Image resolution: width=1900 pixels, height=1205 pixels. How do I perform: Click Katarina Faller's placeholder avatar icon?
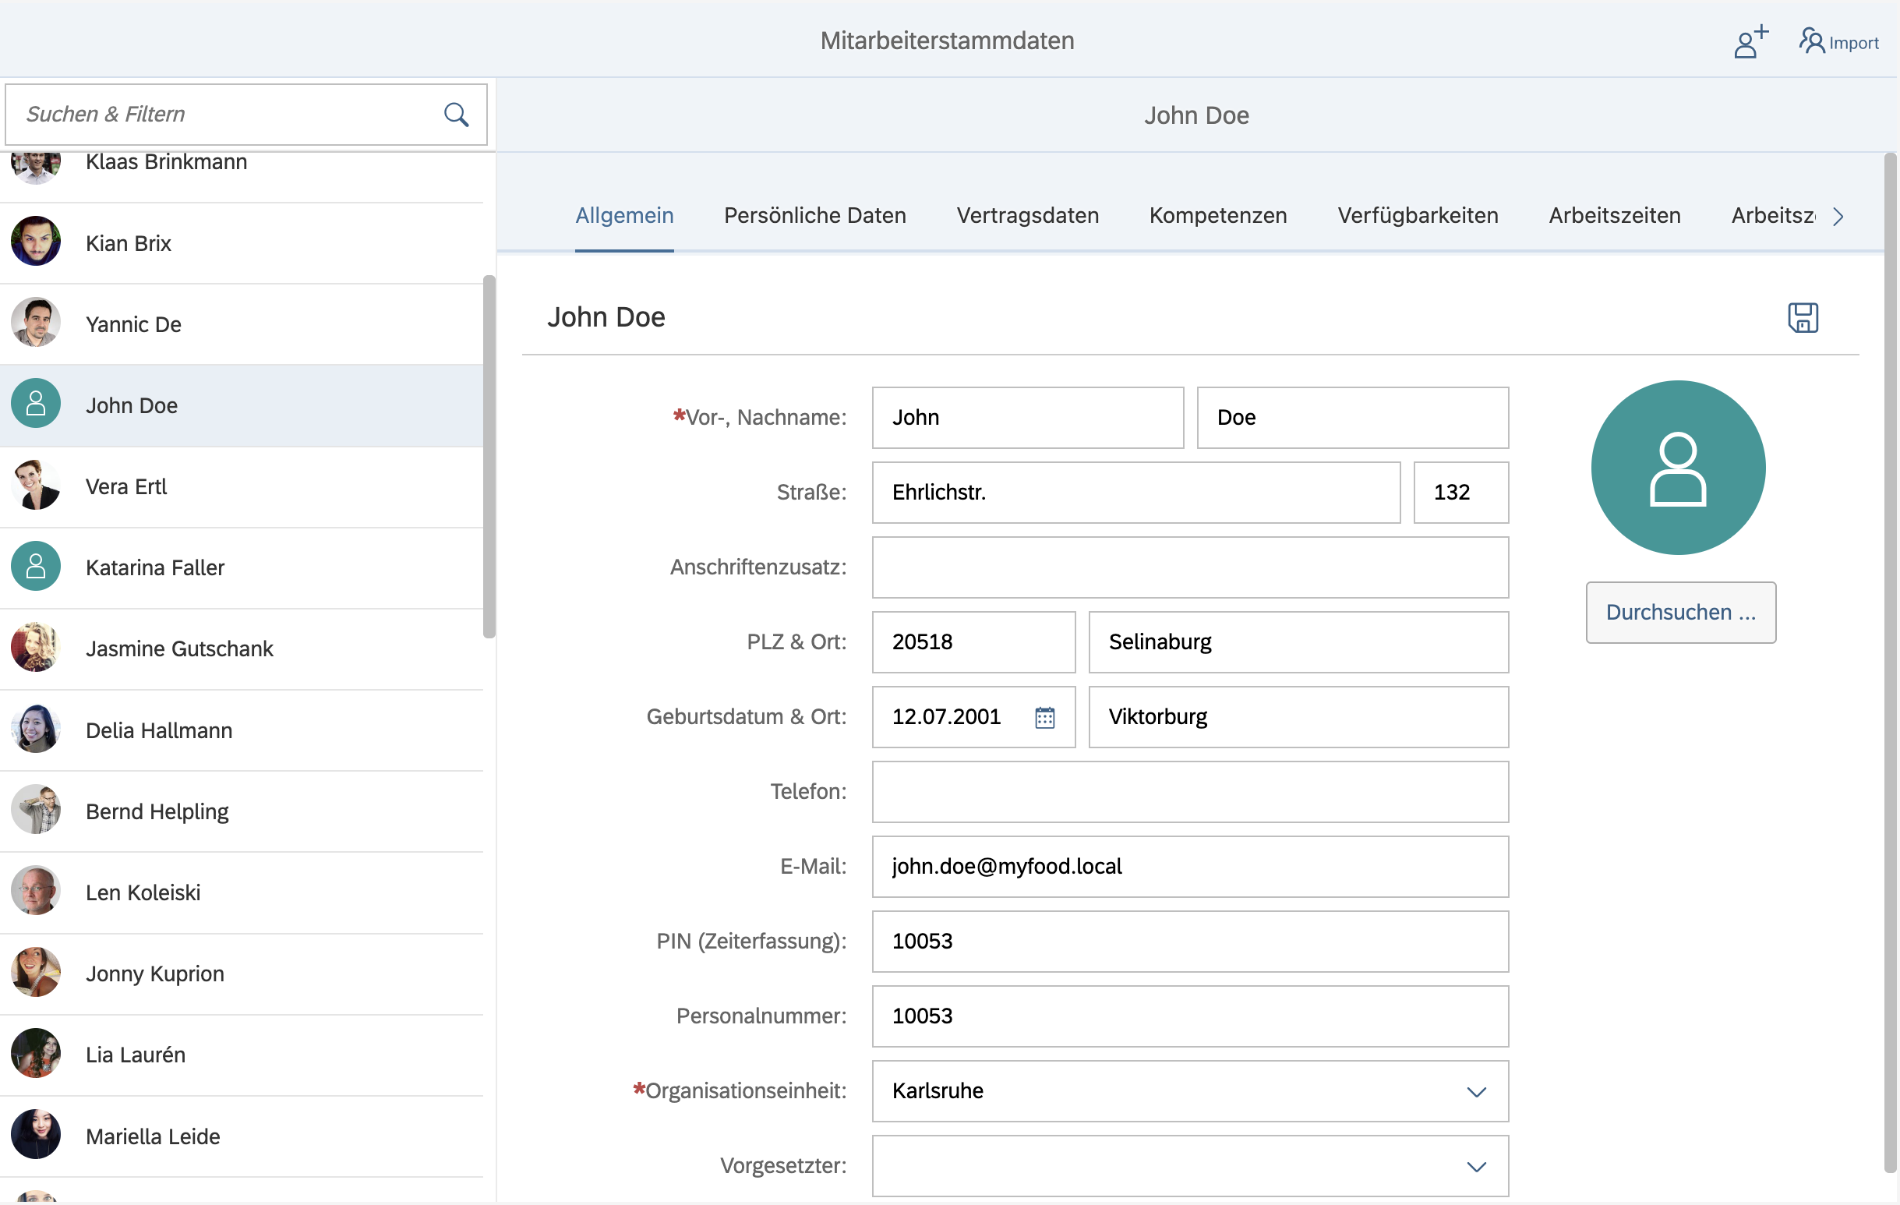tap(36, 567)
